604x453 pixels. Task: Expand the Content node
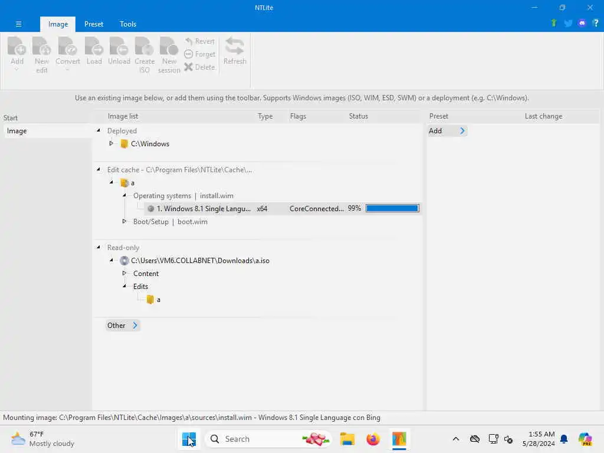pyautogui.click(x=124, y=273)
